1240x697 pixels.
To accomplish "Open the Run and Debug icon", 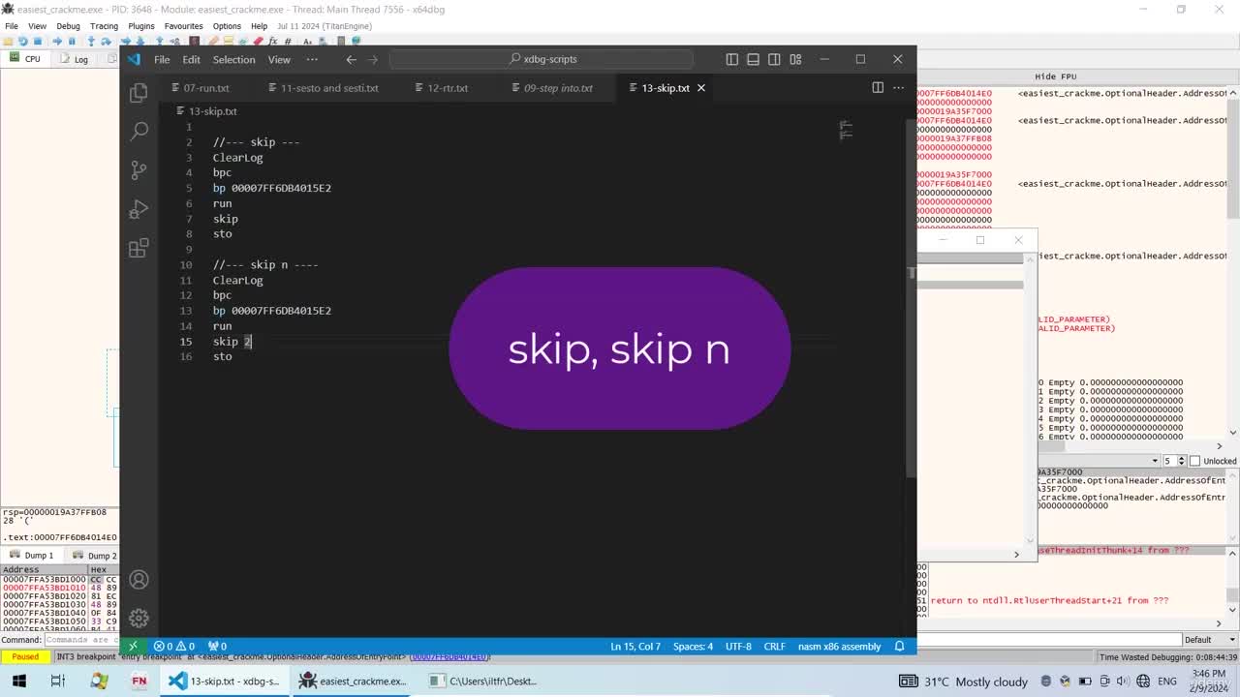I will click(139, 209).
